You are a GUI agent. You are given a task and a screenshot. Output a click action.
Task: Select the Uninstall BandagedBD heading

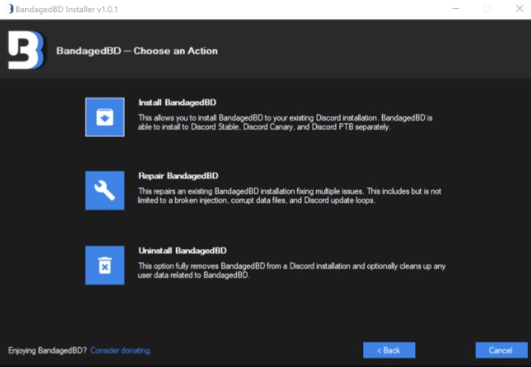click(182, 251)
